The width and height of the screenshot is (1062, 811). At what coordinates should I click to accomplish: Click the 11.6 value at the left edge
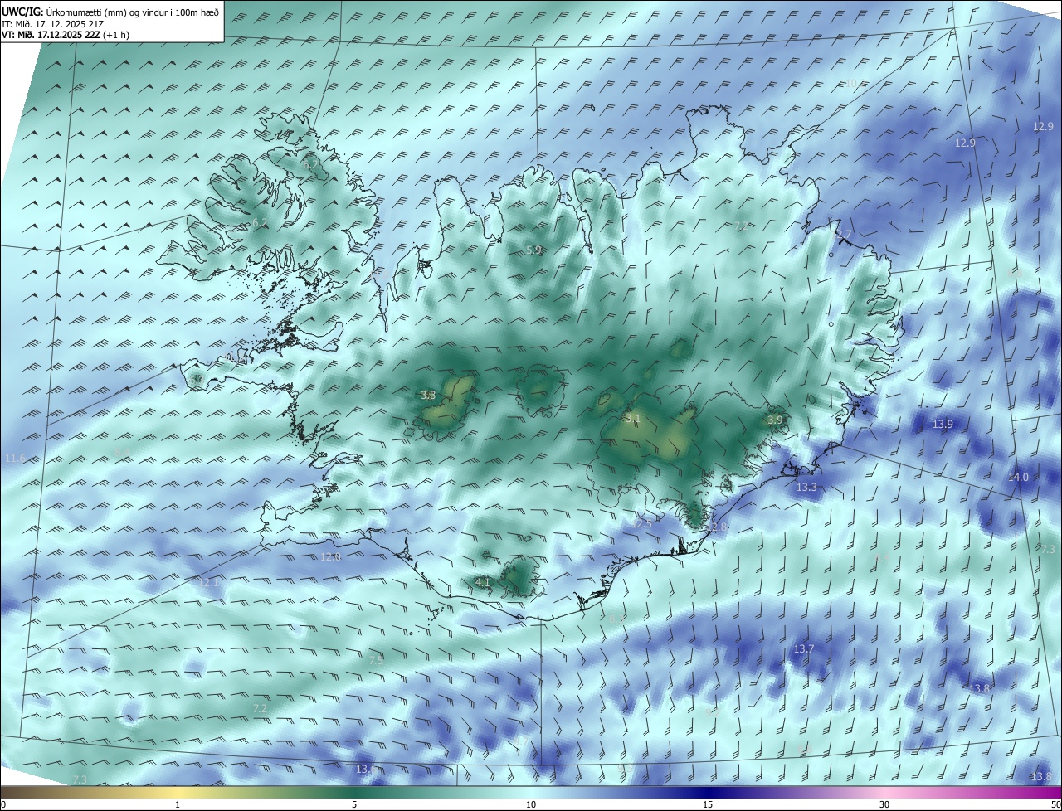15,459
